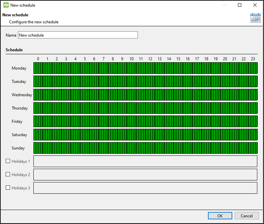The image size is (264, 224).
Task: Click Friday's schedule bar at hour 23
Action: 253,121
